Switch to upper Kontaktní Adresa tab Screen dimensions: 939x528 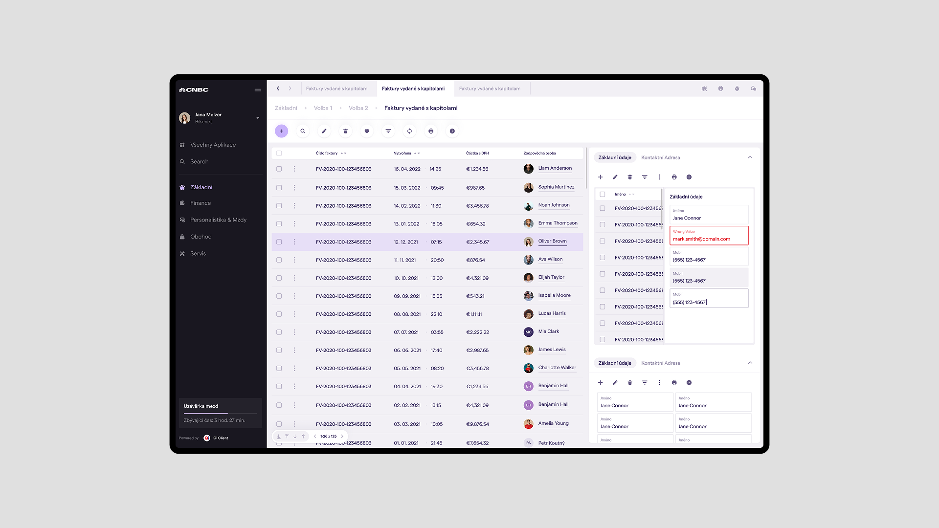(660, 157)
